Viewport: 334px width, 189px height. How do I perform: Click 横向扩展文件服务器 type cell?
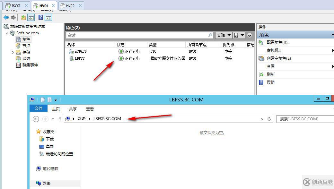pyautogui.click(x=168, y=58)
